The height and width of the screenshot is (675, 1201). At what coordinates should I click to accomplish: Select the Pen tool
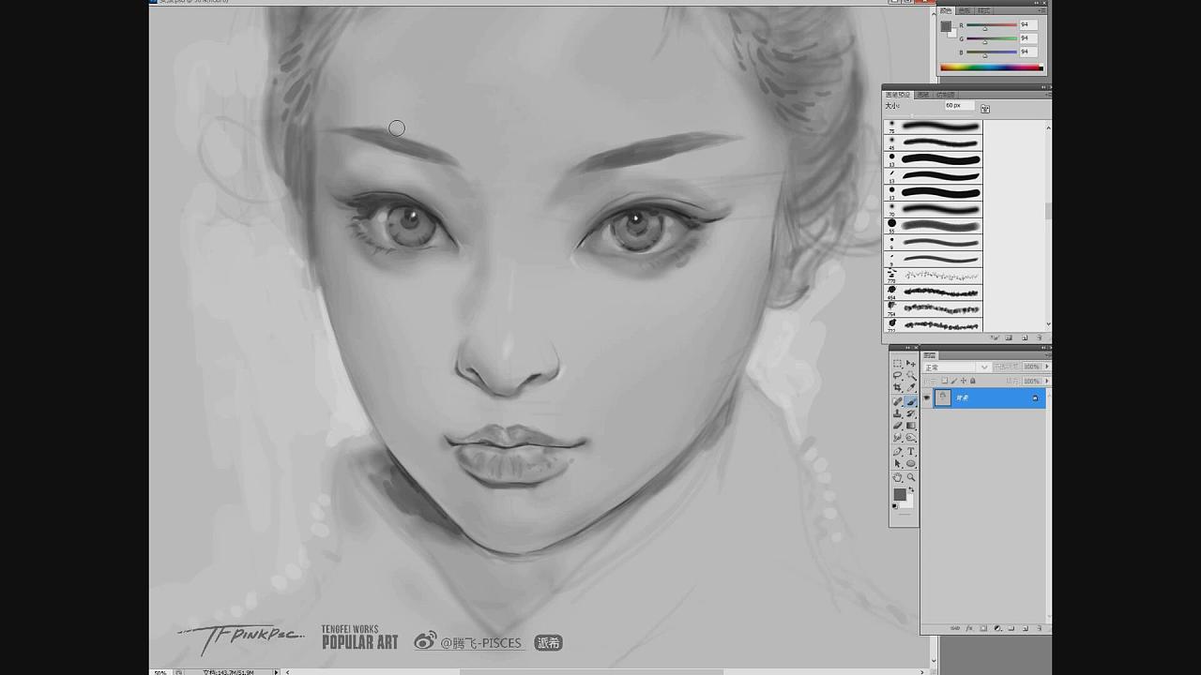(x=898, y=451)
